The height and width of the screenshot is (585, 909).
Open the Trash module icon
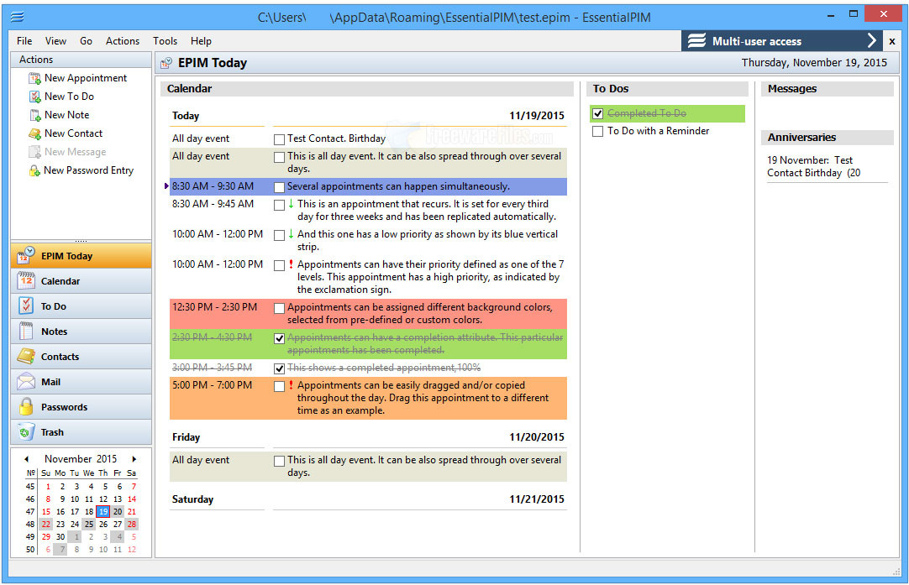(x=26, y=432)
